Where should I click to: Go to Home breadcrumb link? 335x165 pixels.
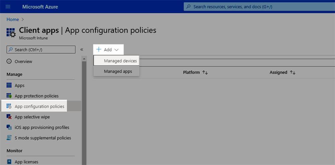[13, 19]
